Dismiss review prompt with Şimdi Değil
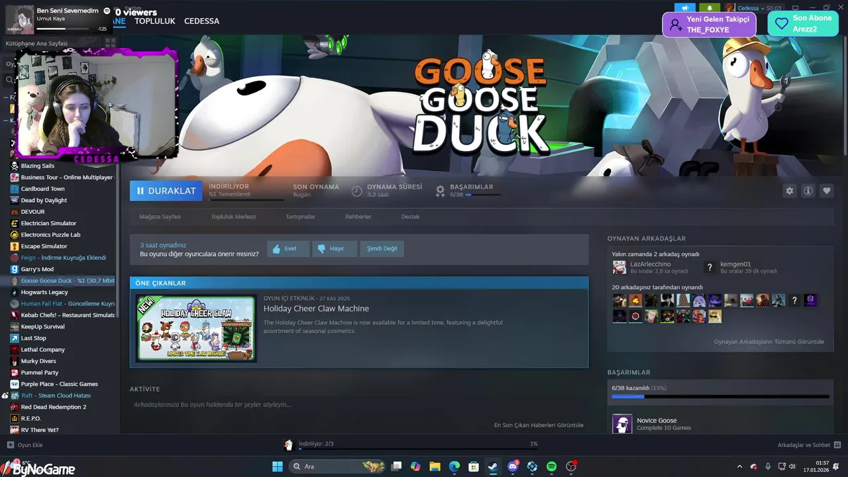Image resolution: width=848 pixels, height=477 pixels. click(x=382, y=248)
